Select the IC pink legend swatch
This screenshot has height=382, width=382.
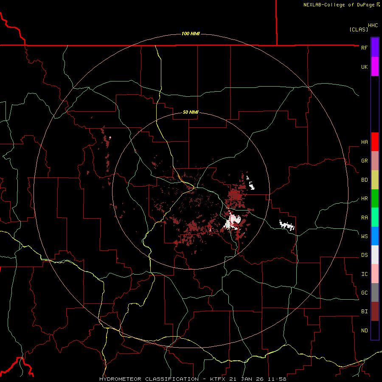(x=375, y=274)
